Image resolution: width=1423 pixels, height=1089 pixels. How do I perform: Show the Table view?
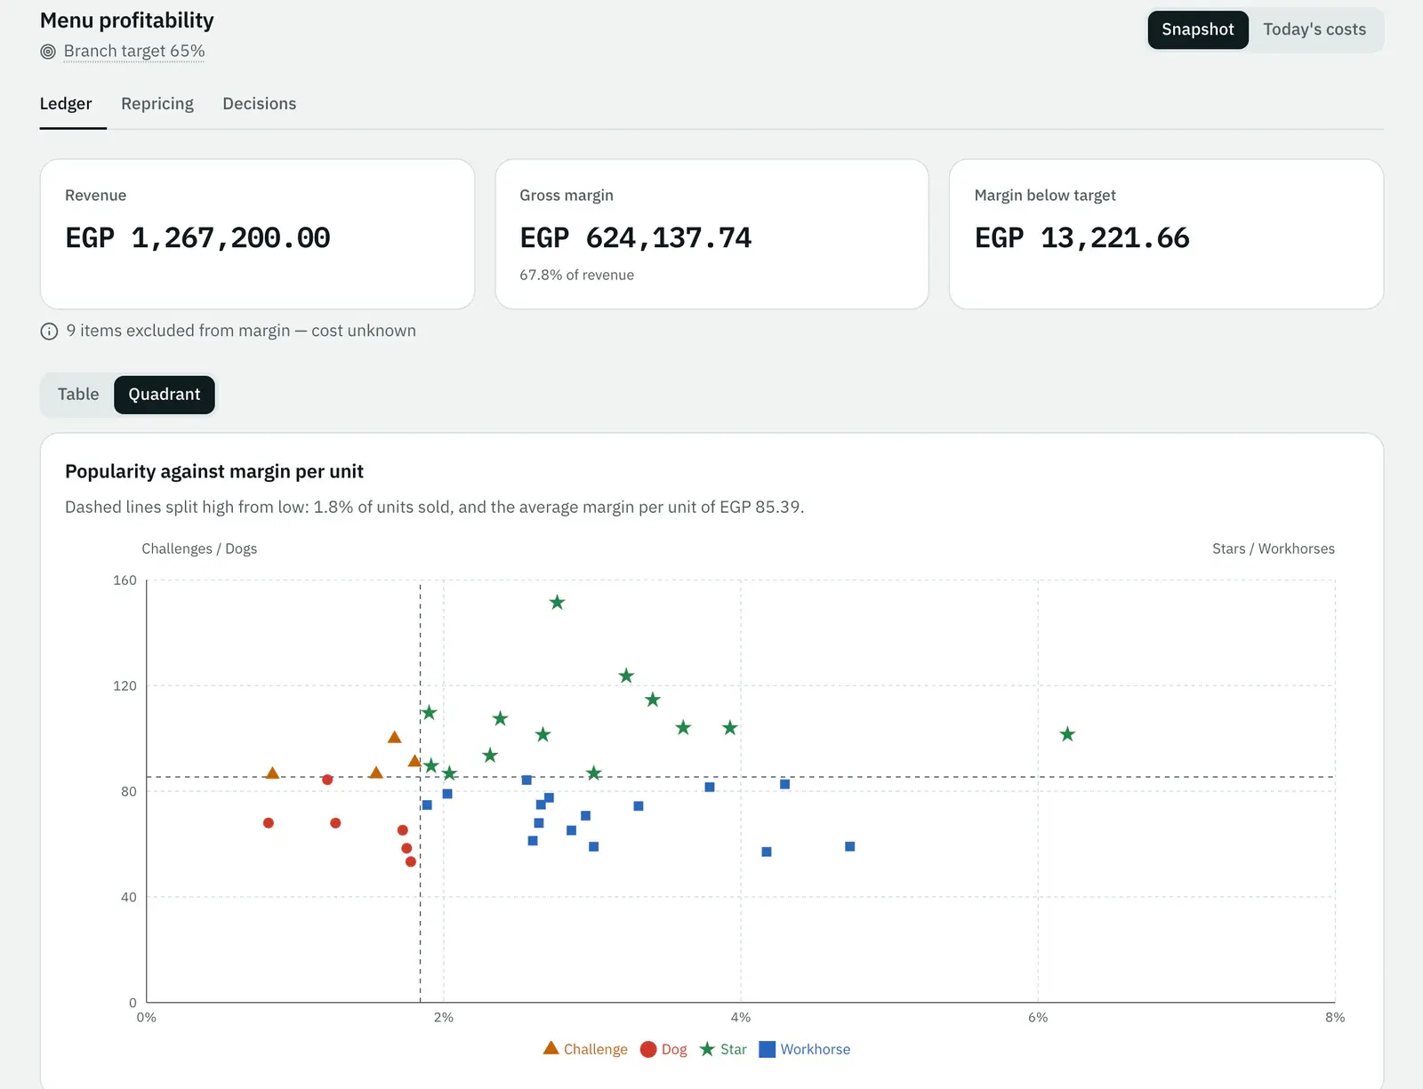point(78,394)
